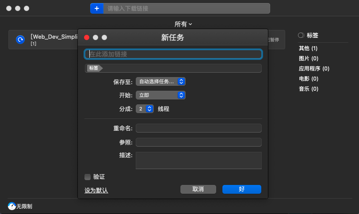Close the 新任务 dialog with red button

point(87,37)
